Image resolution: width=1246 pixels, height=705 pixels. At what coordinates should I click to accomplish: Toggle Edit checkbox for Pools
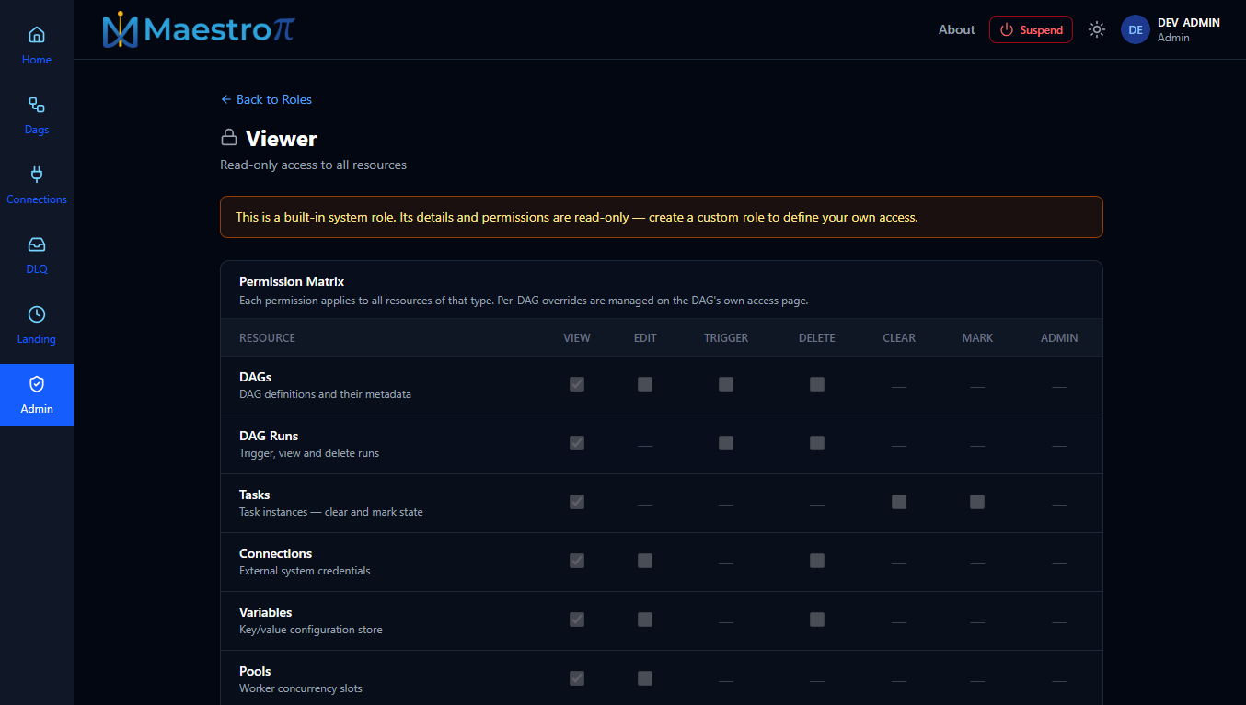coord(645,678)
